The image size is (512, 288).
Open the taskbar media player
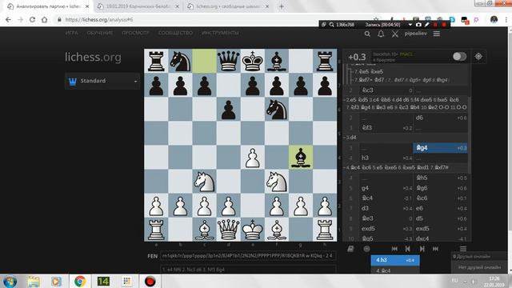56,281
